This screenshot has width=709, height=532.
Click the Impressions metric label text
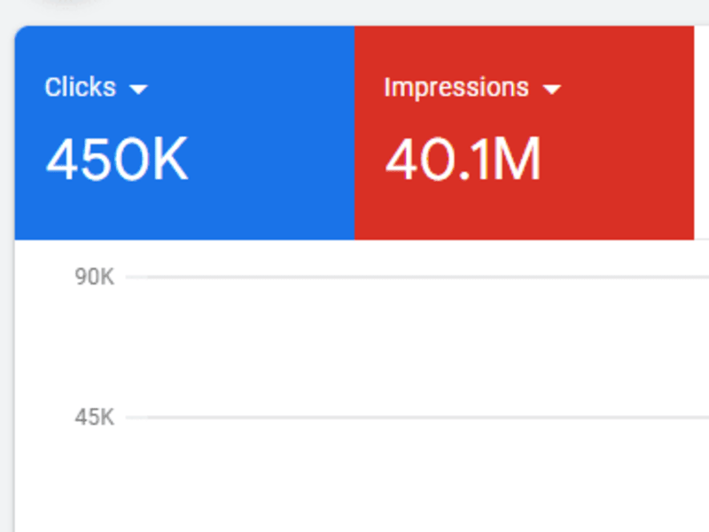point(456,87)
